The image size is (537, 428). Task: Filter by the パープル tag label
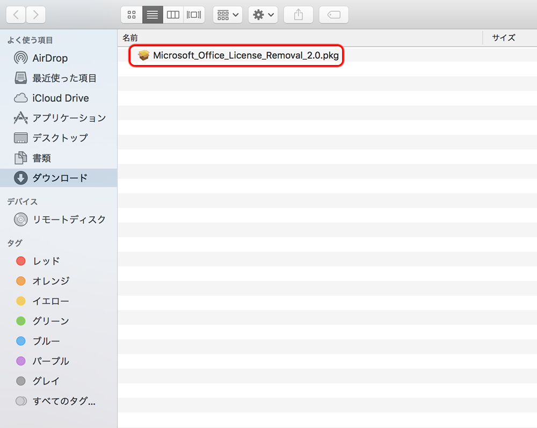(x=50, y=361)
